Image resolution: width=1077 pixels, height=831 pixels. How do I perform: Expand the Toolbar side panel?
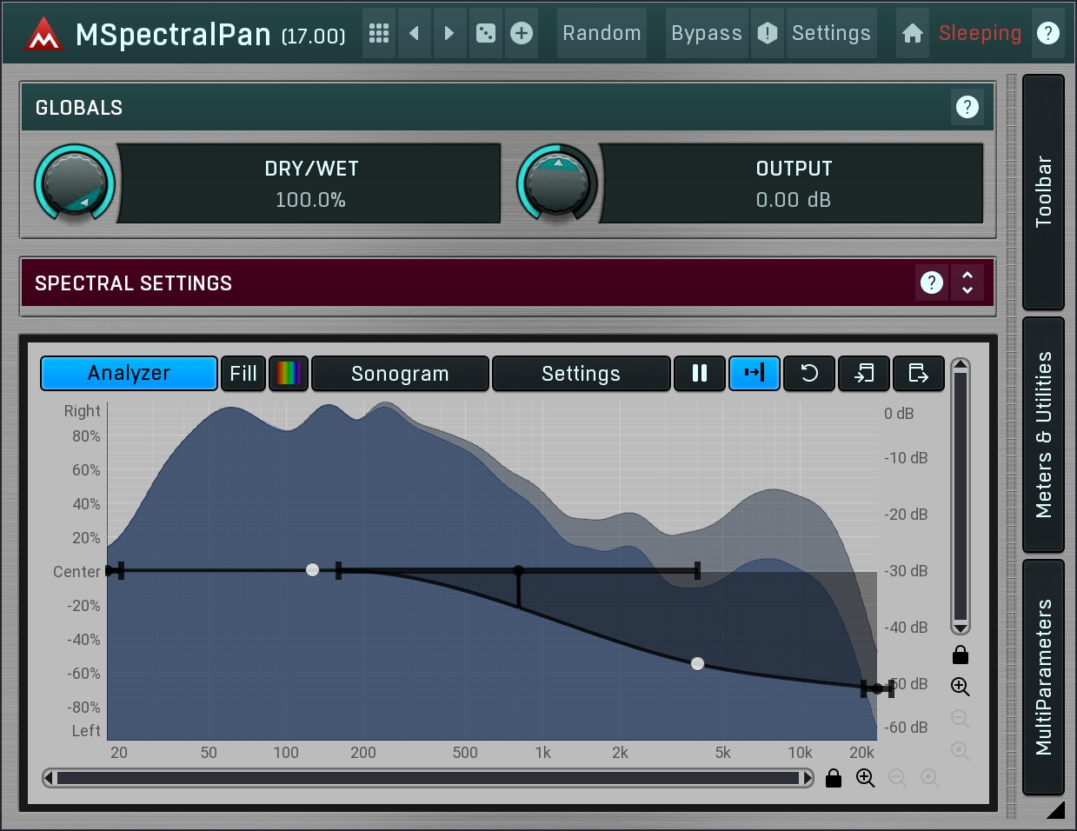coord(1043,192)
